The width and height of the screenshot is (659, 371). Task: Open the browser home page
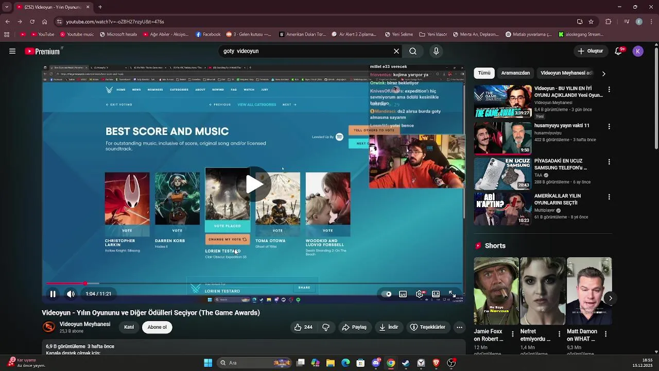(x=44, y=22)
